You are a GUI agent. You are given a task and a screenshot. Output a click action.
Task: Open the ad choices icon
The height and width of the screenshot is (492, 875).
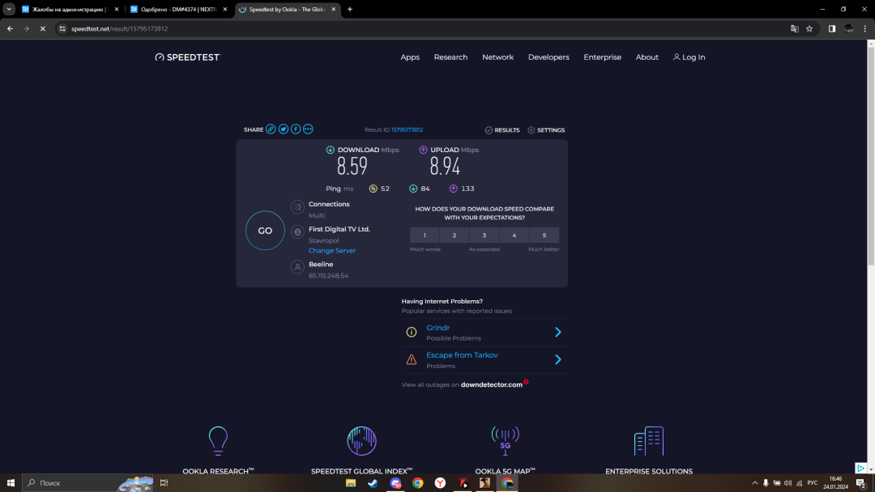(861, 468)
